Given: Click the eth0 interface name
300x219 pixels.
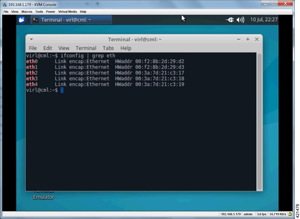Looking at the screenshot, I should click(32, 61).
